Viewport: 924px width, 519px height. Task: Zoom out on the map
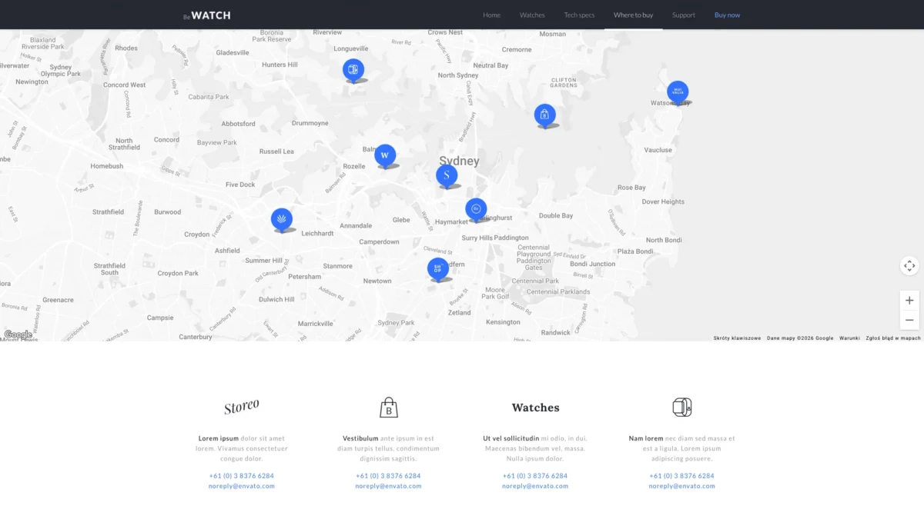coord(909,321)
